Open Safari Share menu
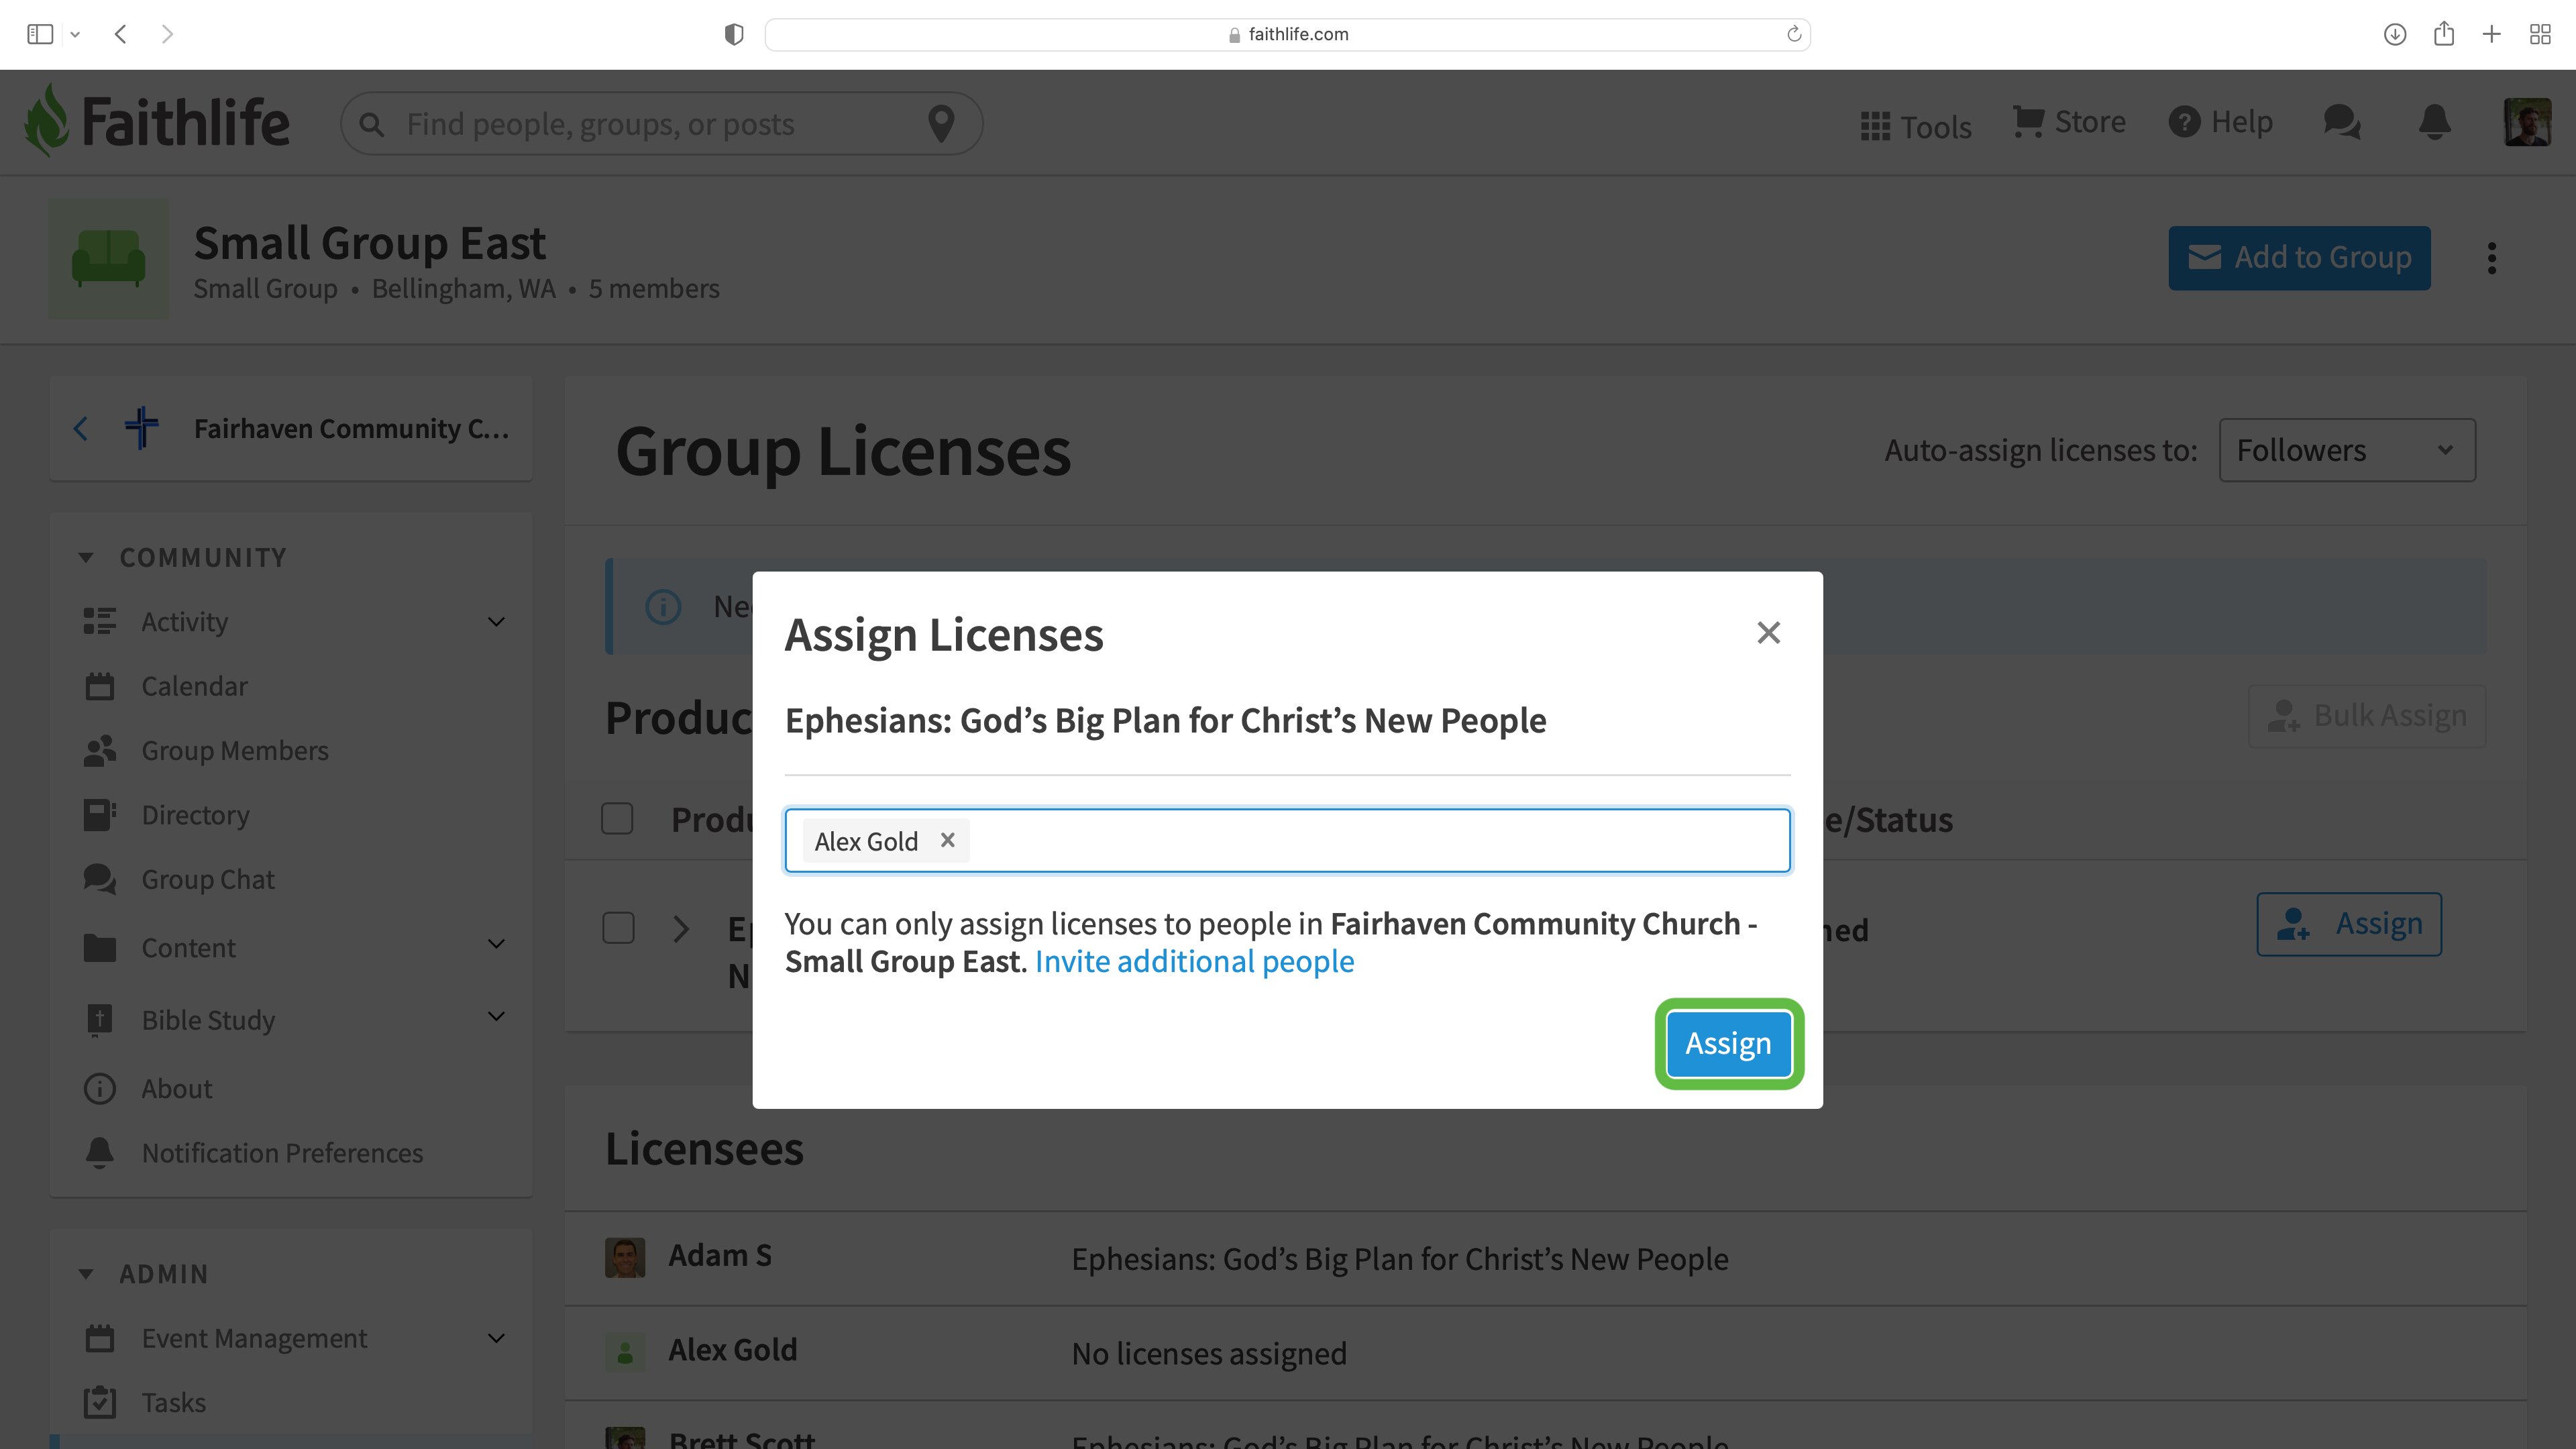2576x1449 pixels. coord(2444,34)
